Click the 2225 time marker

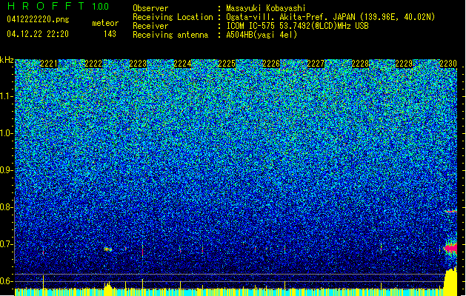(x=227, y=64)
